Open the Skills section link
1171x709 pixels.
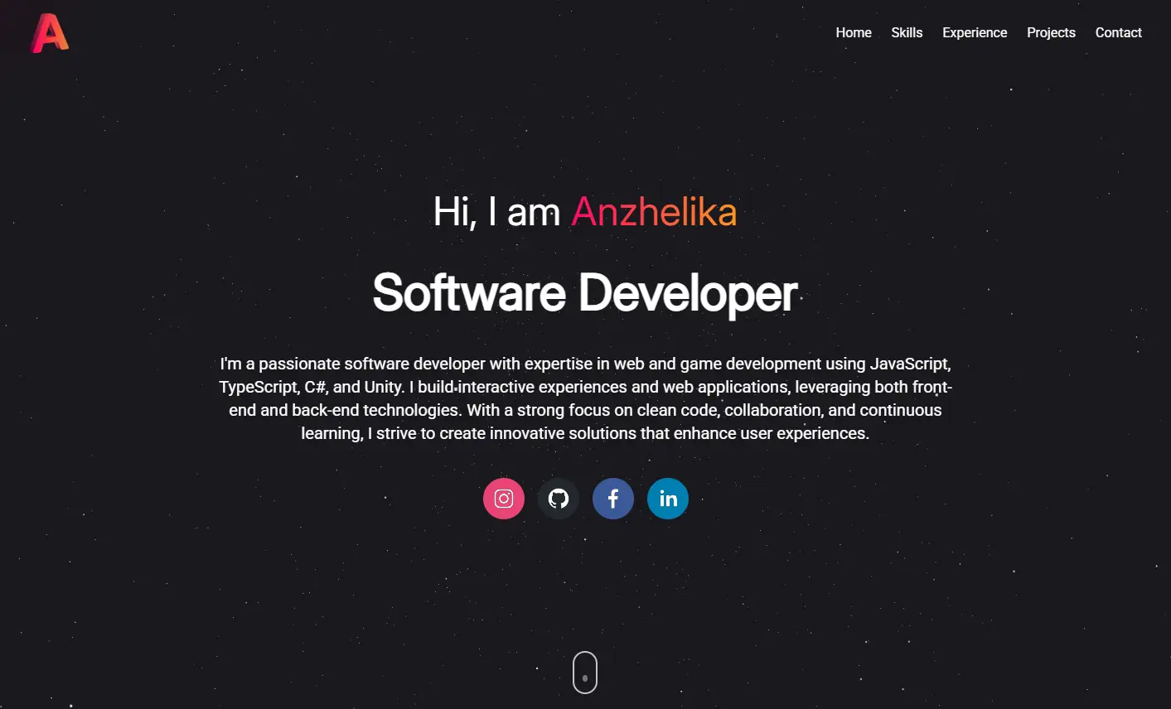point(907,32)
